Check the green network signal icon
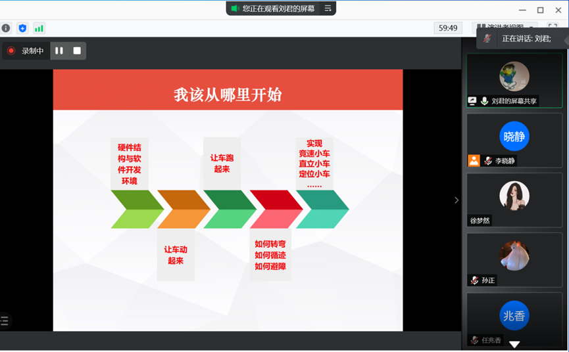This screenshot has height=352, width=569. tap(39, 28)
